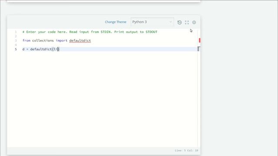278x156 pixels.
Task: Click line number 1 in gutter
Action: (x=16, y=32)
